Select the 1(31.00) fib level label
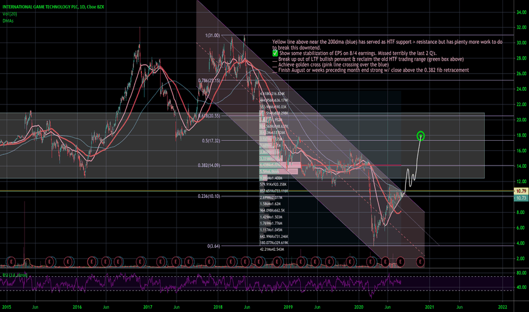 click(x=212, y=35)
